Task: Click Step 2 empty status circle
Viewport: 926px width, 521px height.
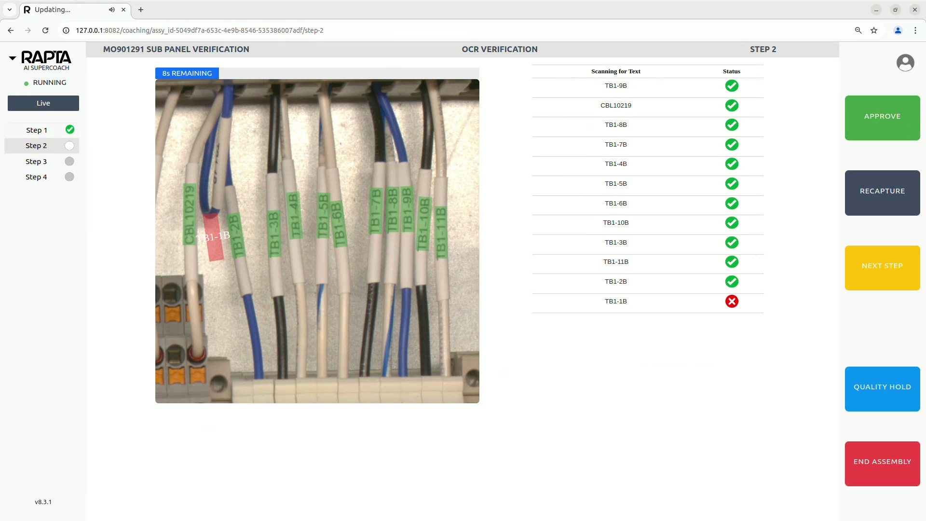Action: click(x=69, y=146)
